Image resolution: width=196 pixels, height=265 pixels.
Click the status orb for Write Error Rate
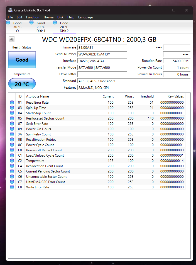[x=12, y=187]
